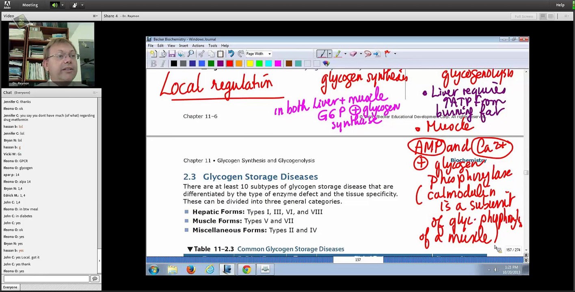This screenshot has width=575, height=292.
Task: Click the Cut scissors icon
Action: [x=201, y=54]
